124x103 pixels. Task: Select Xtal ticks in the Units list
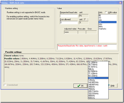tap(107, 29)
